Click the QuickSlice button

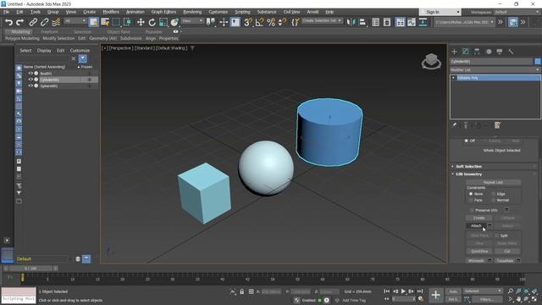coord(479,252)
